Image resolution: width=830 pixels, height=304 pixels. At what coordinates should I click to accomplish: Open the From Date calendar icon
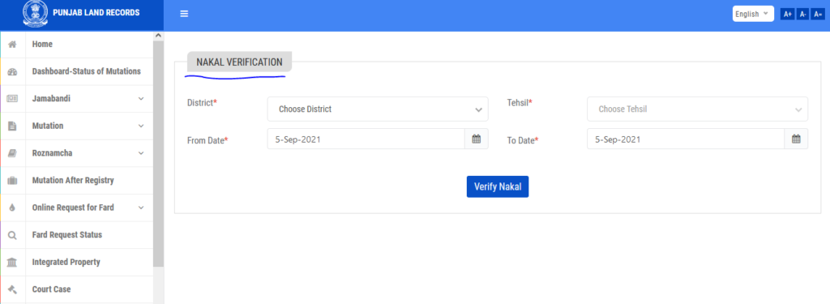[477, 139]
